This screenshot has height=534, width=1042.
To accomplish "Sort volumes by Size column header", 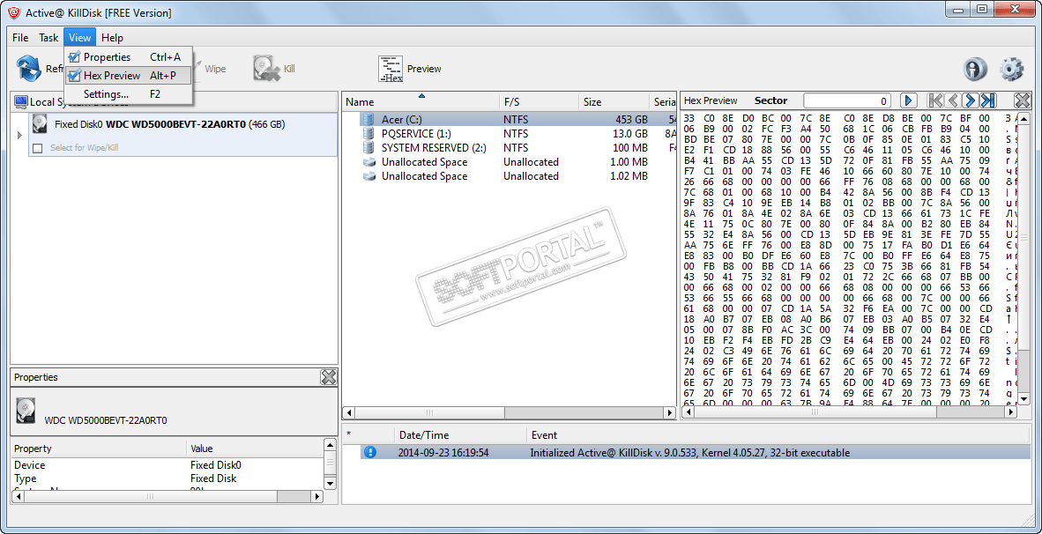I will [614, 102].
